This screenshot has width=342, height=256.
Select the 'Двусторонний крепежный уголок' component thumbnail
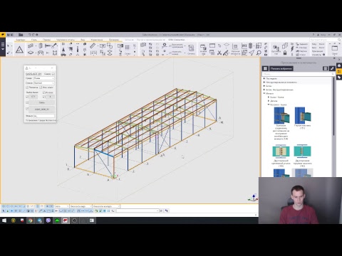281,151
